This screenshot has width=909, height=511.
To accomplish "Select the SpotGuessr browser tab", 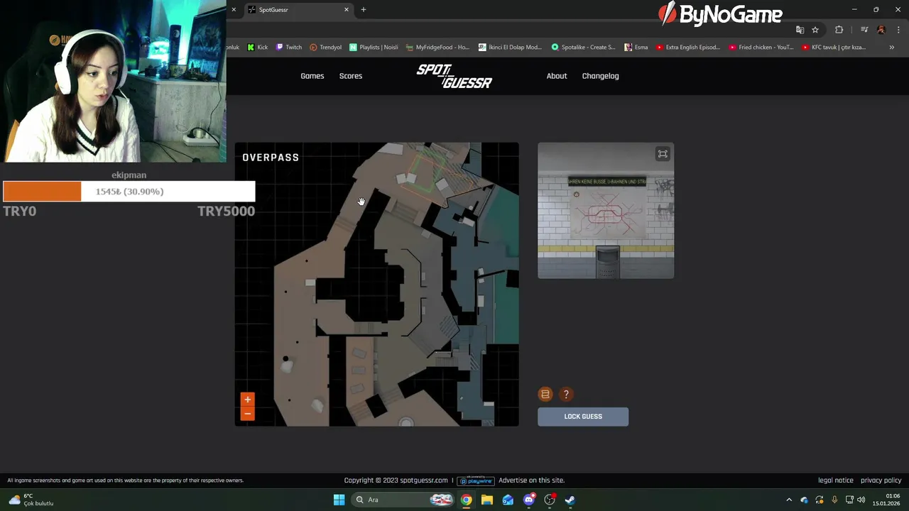I will (x=298, y=10).
